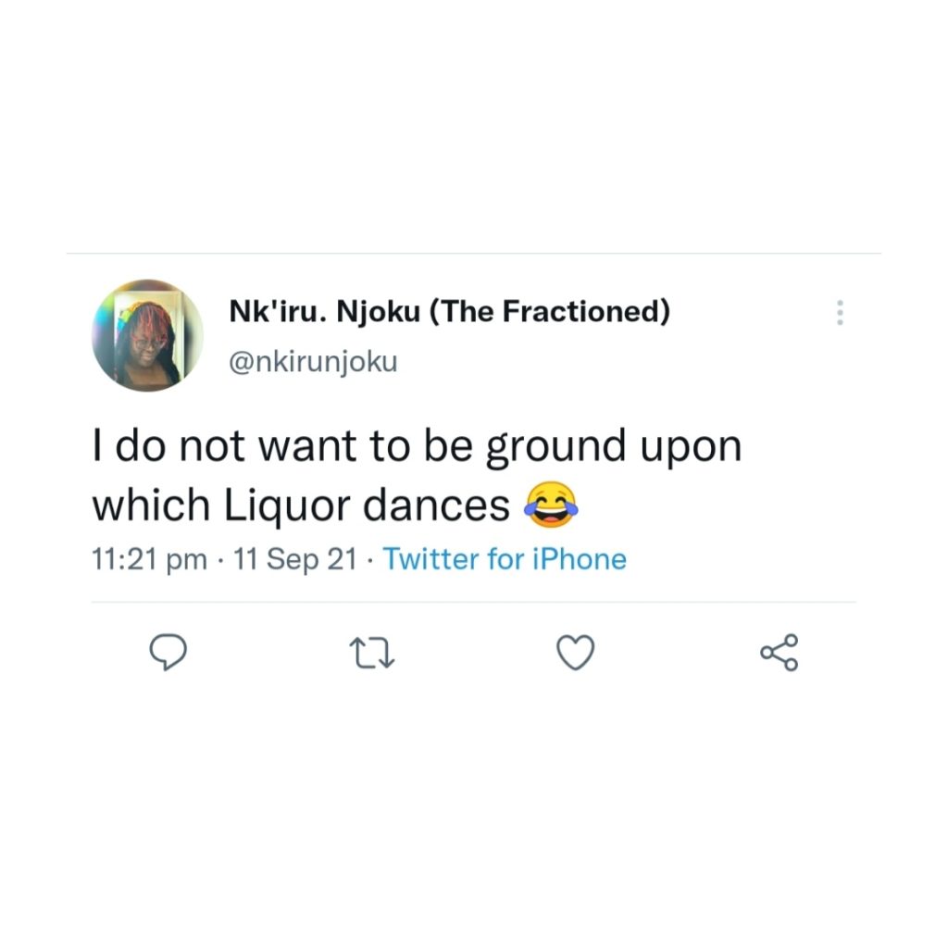Click the Twitter for iPhone source link

click(505, 559)
